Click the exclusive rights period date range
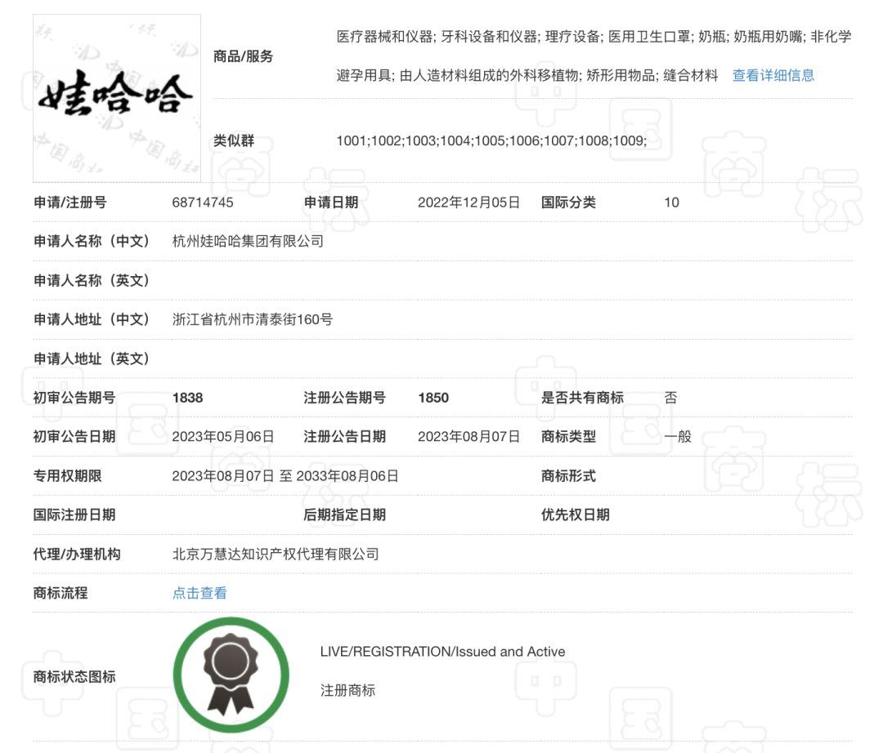 coord(285,476)
